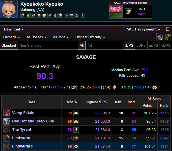
Task: Select the rDPS metric
Action: click(129, 45)
